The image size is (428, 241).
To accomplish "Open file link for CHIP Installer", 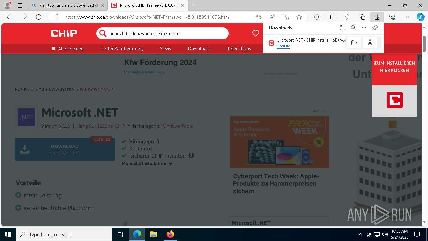I will 283,46.
